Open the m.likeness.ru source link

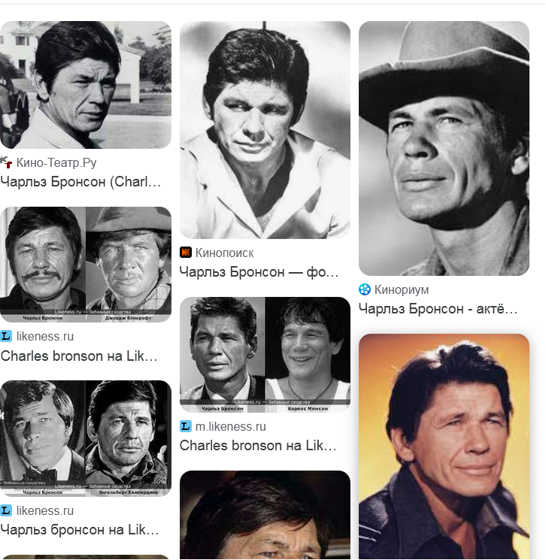pyautogui.click(x=230, y=426)
